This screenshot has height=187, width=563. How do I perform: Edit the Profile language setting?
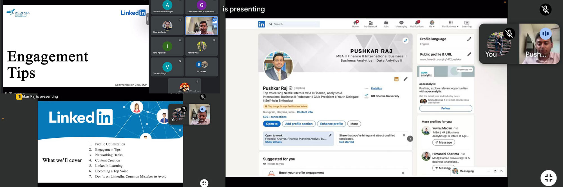tap(469, 39)
